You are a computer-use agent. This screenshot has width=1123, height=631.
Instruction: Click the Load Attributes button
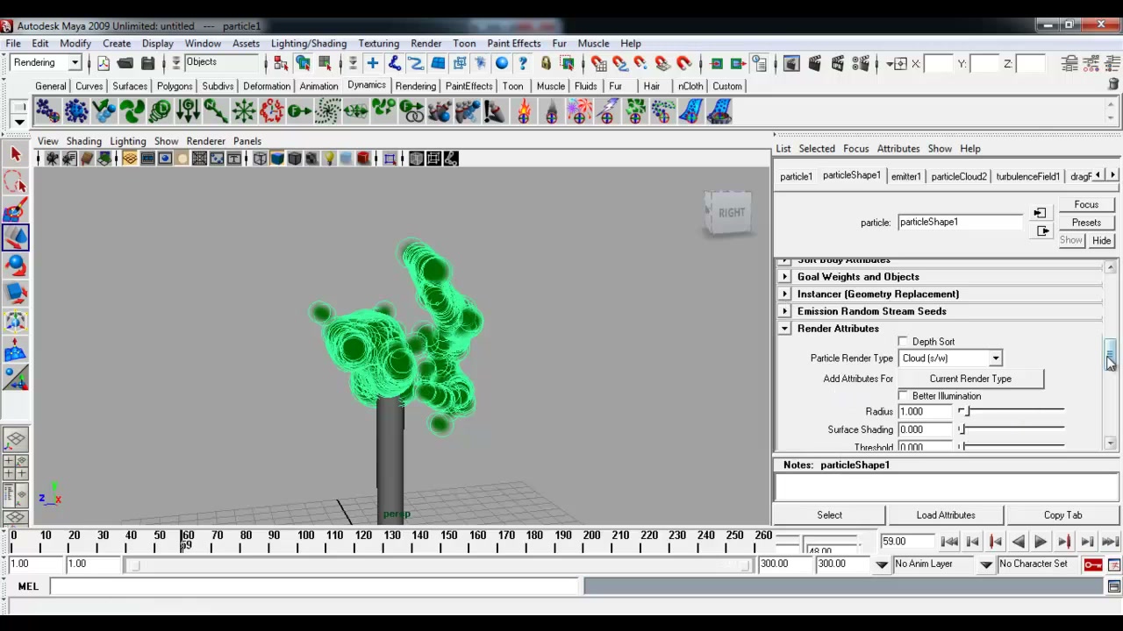click(946, 515)
